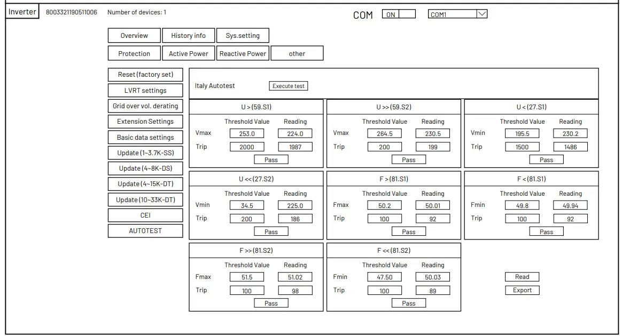Screen dimensions: 622x336
Task: Switch to the Protection tab
Action: pyautogui.click(x=134, y=53)
